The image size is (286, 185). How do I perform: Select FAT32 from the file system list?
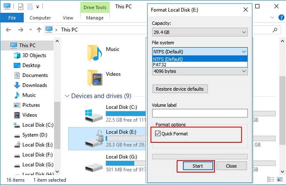(200, 64)
